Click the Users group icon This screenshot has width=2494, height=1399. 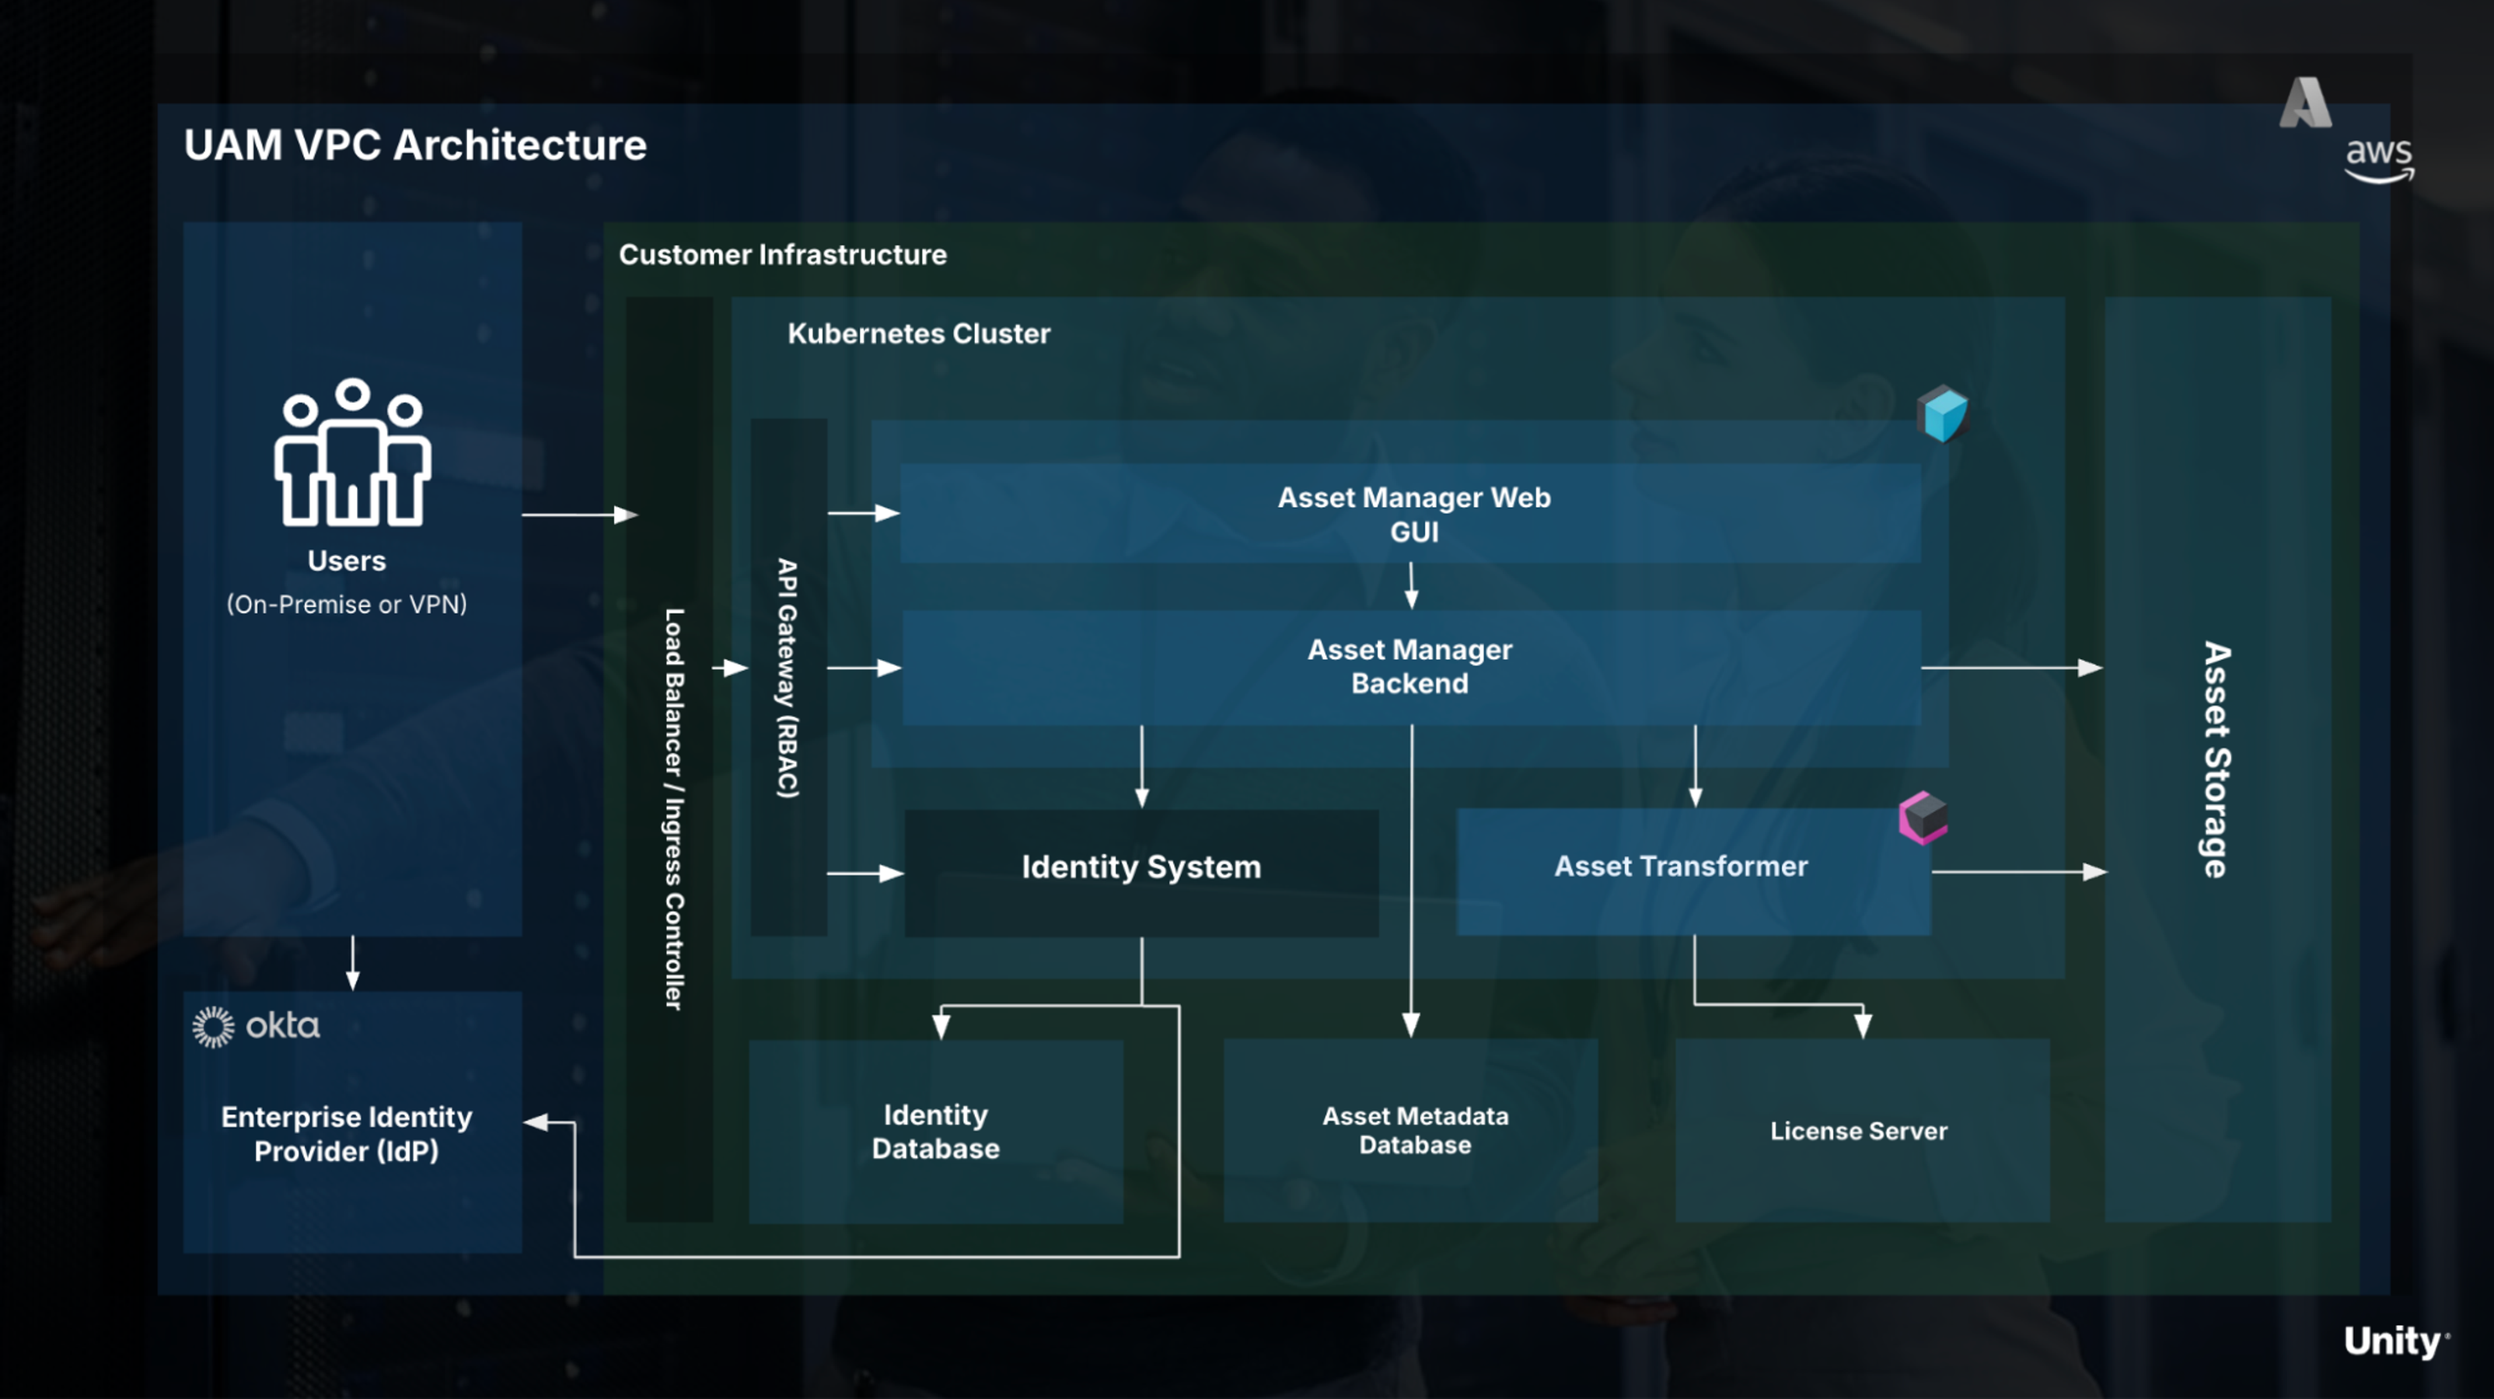(352, 452)
